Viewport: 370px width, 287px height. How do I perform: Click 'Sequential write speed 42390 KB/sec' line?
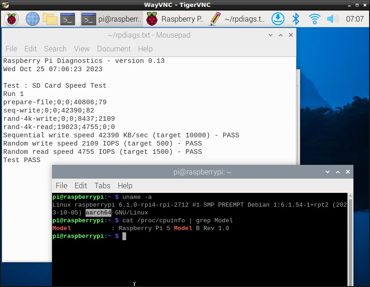121,135
